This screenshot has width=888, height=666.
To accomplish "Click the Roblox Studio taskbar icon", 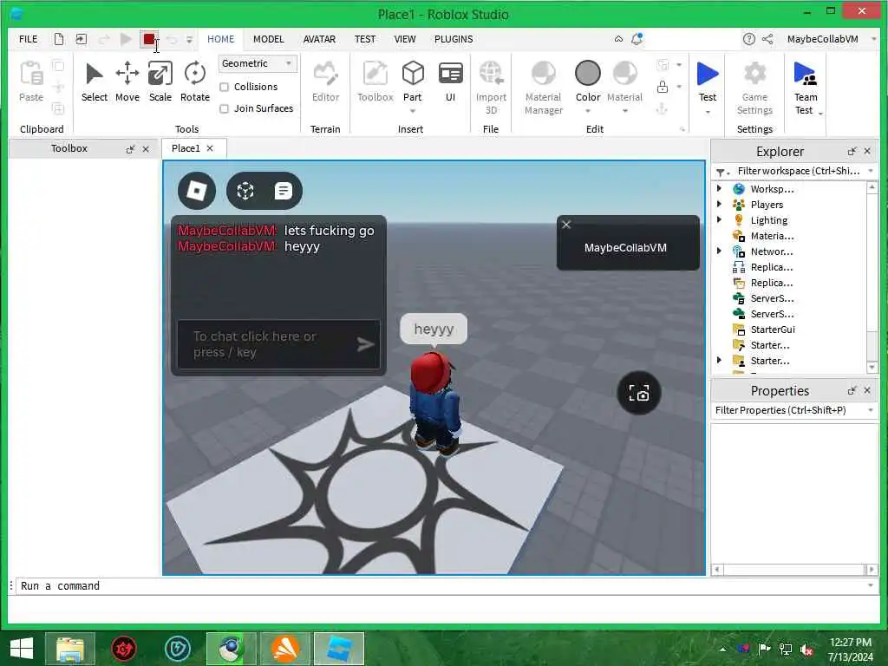I will (339, 649).
